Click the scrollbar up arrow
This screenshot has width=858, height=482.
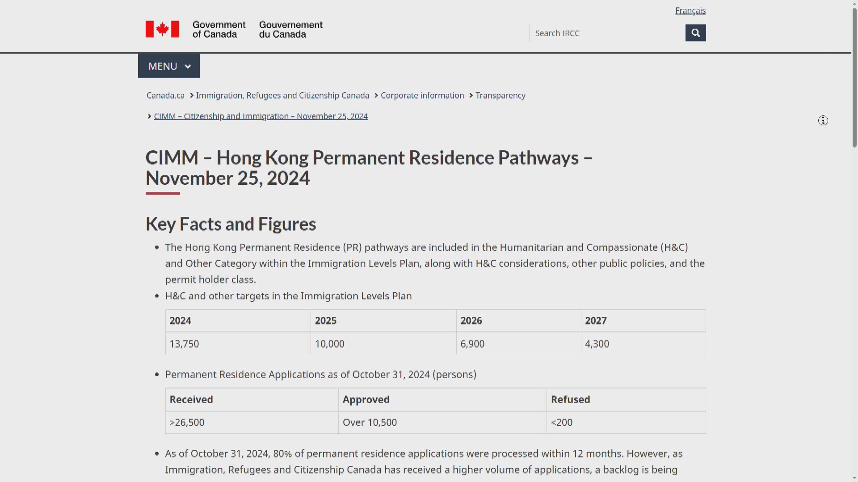coord(854,3)
